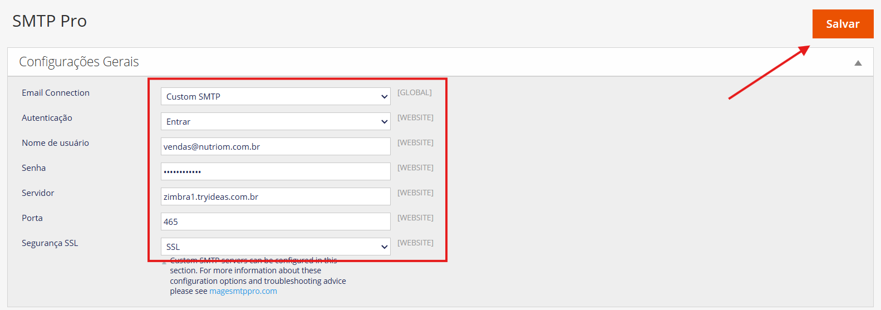Click the Segurança SSL label
The width and height of the screenshot is (881, 310).
pos(50,243)
